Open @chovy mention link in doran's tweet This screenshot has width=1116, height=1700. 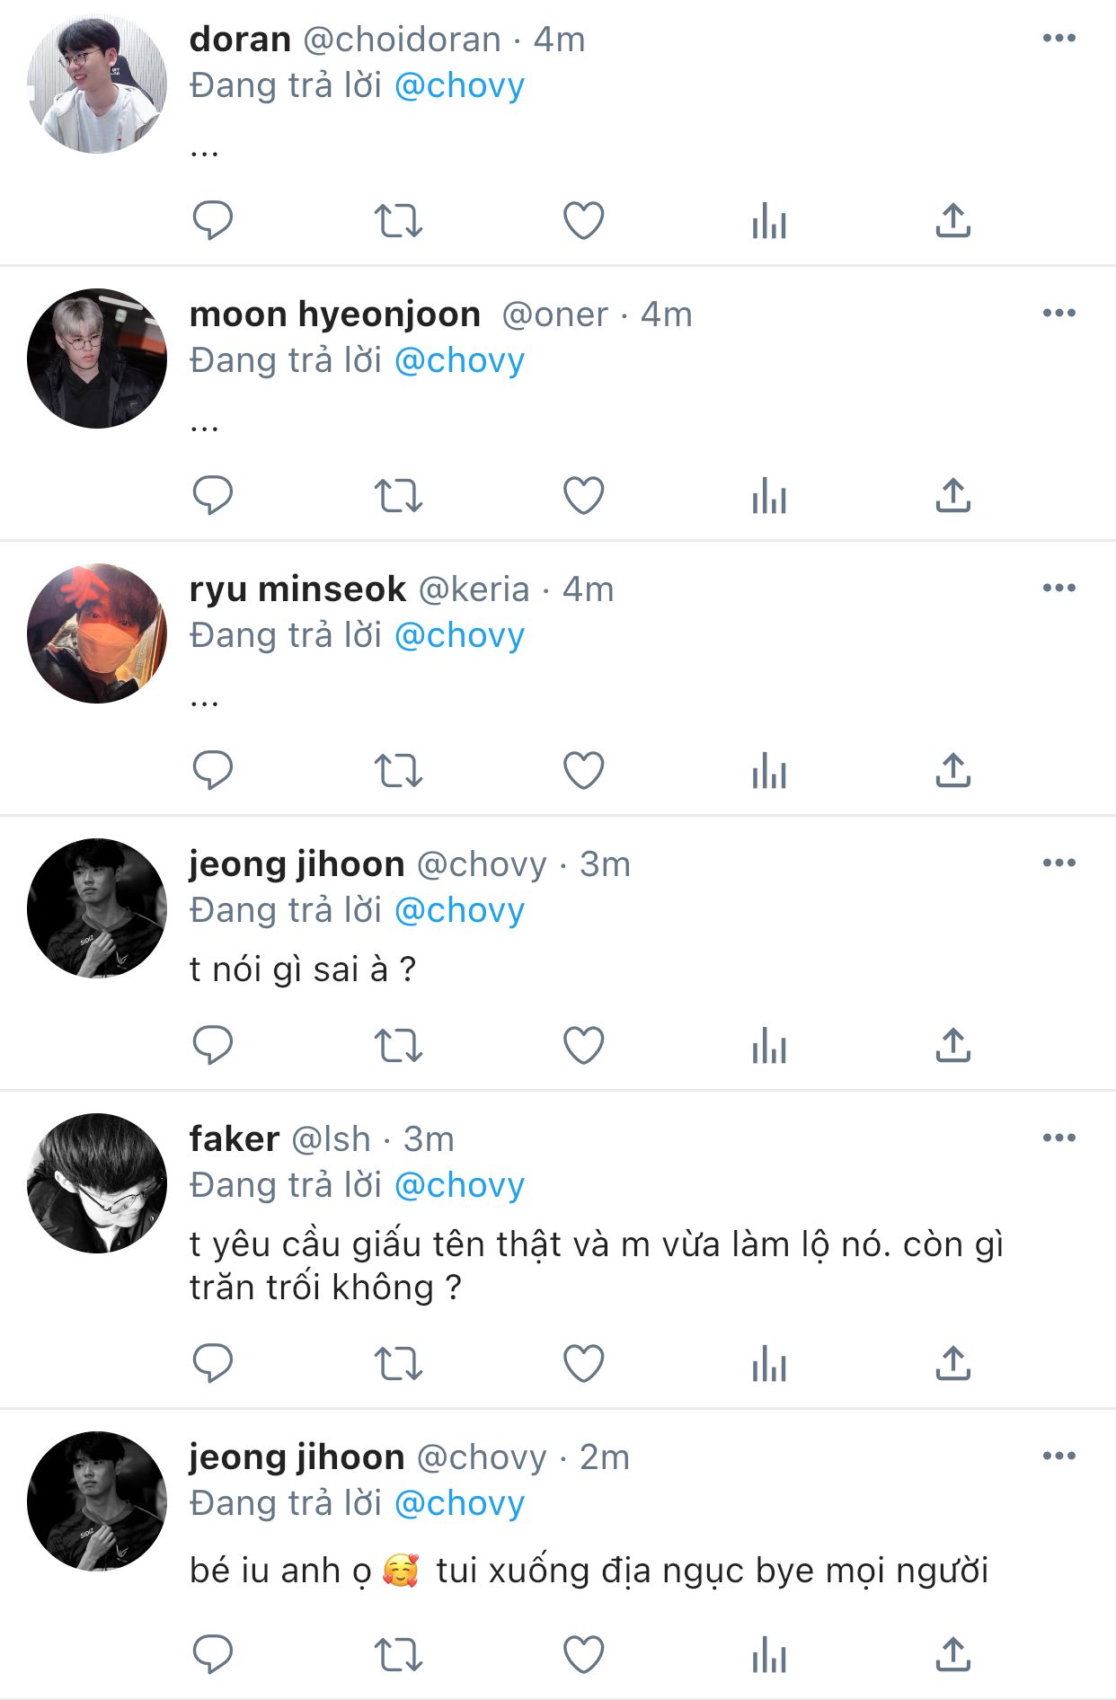(x=459, y=85)
